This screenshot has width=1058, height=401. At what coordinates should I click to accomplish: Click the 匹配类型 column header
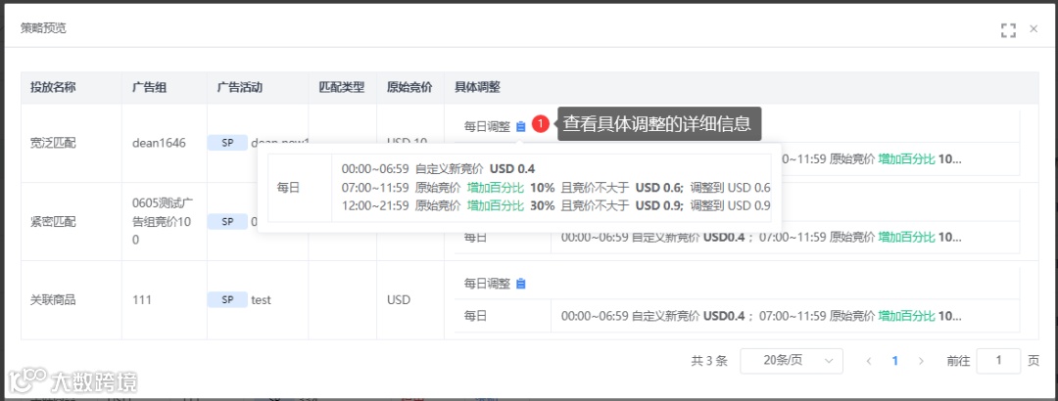[x=342, y=87]
